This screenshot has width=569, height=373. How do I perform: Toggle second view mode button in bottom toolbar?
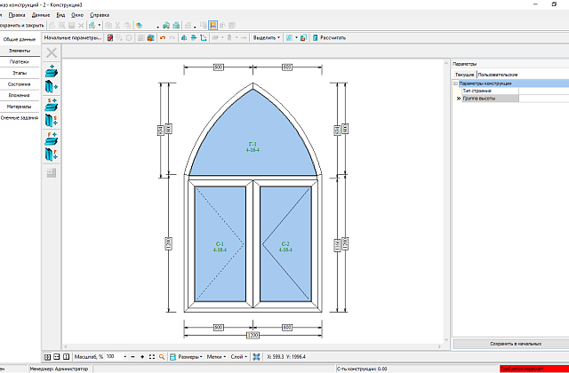click(x=57, y=357)
